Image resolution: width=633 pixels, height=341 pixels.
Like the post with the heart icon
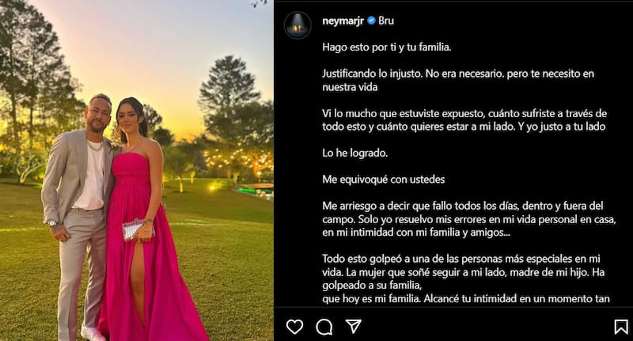coord(294,327)
